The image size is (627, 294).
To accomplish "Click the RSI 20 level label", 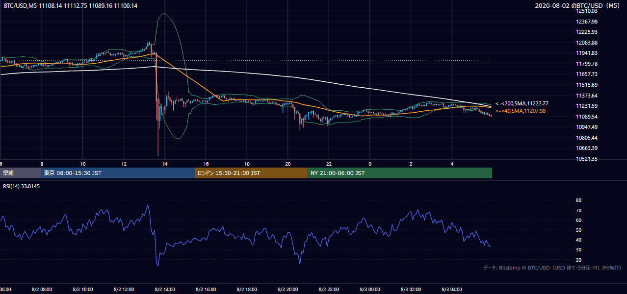I will (x=578, y=260).
